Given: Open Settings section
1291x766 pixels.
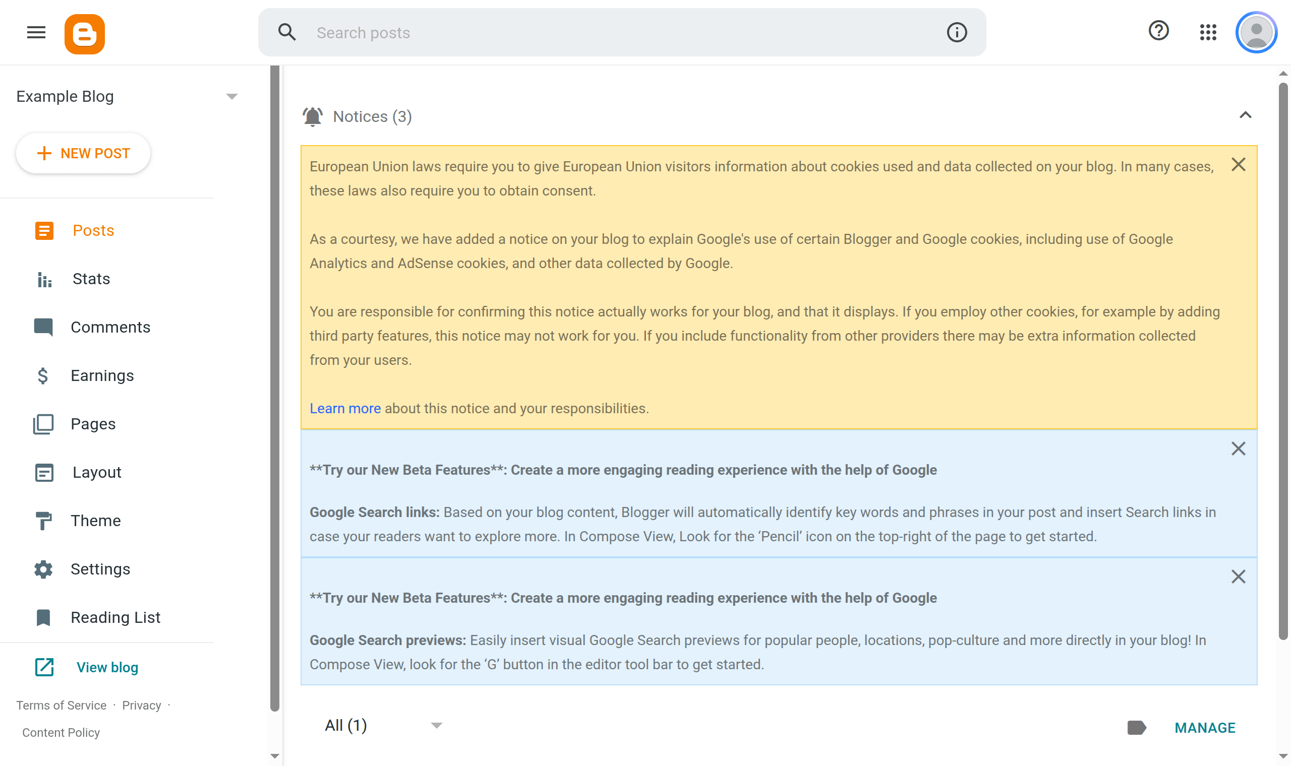Looking at the screenshot, I should (x=100, y=569).
